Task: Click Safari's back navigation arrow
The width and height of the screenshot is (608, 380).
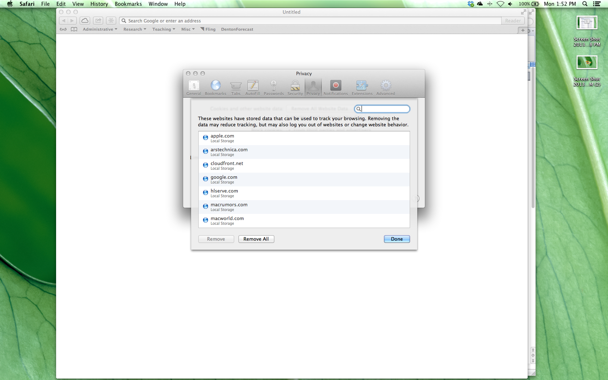Action: tap(63, 21)
